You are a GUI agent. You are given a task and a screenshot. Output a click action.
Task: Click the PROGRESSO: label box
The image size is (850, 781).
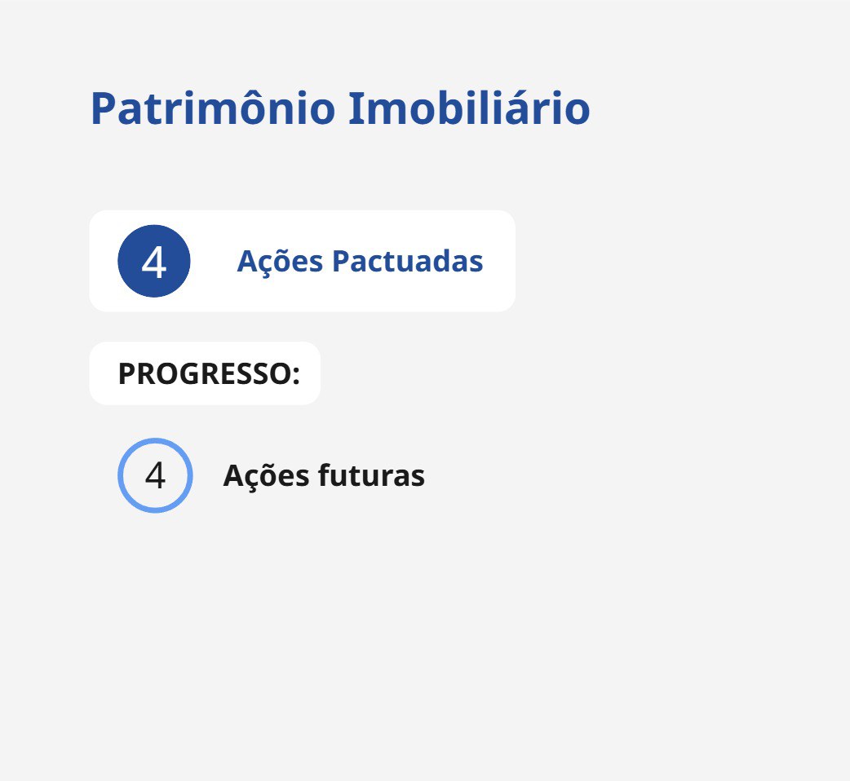click(x=205, y=373)
